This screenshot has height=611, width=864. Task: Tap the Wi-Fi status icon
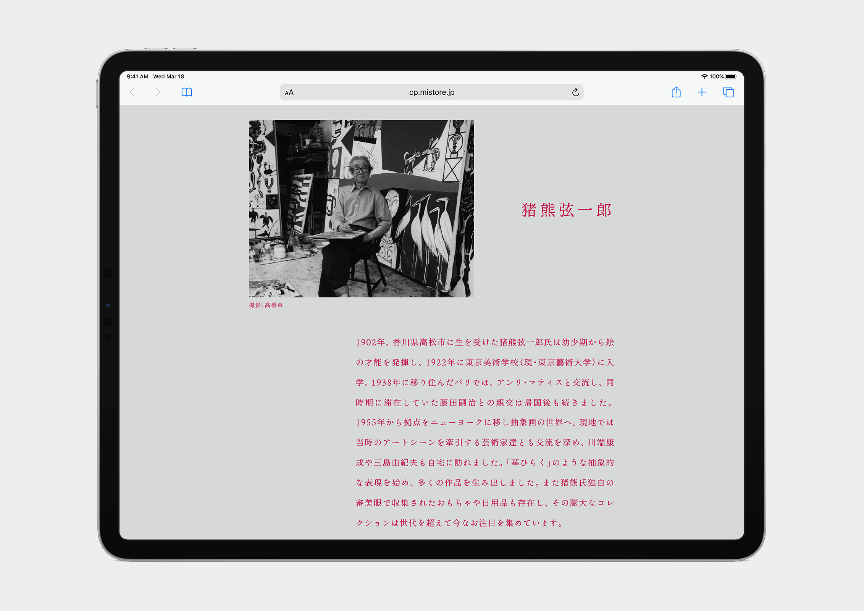704,76
